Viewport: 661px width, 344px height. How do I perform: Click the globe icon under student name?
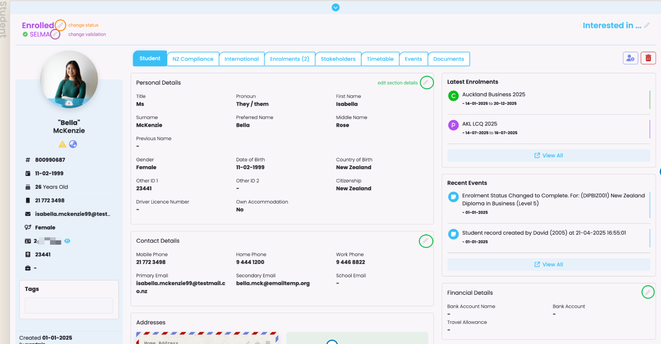pyautogui.click(x=73, y=144)
